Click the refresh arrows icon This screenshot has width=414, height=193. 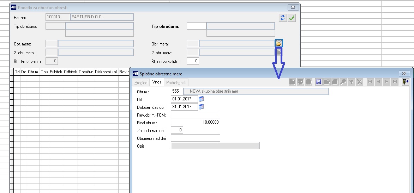pyautogui.click(x=282, y=18)
